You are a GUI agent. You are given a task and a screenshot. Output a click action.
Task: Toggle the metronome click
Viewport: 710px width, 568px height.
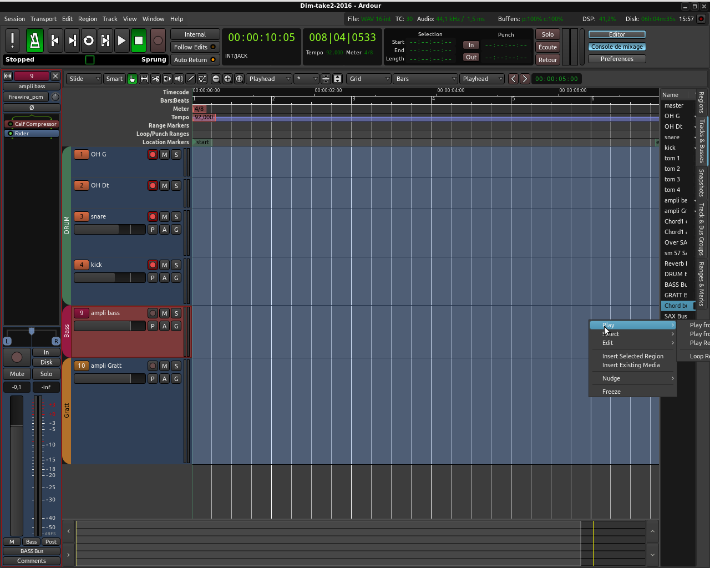(34, 40)
